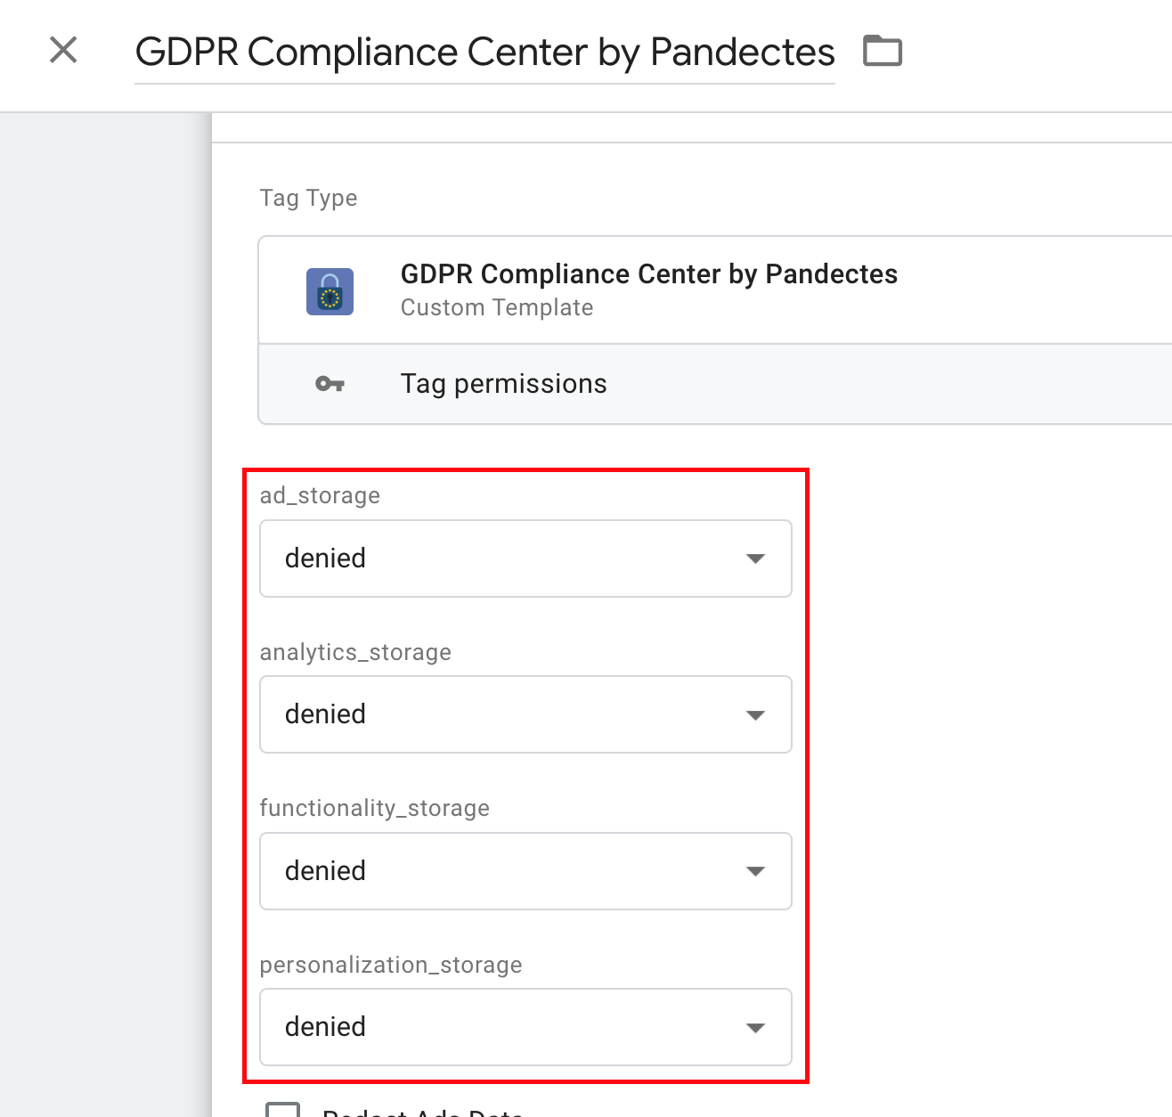Expand the analytics_storage selector via its arrow
The image size is (1172, 1117).
[755, 714]
